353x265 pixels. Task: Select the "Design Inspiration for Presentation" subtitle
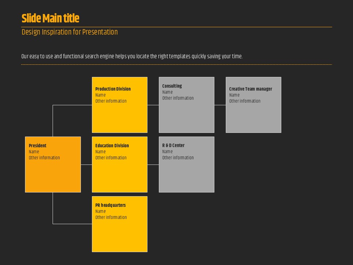69,32
